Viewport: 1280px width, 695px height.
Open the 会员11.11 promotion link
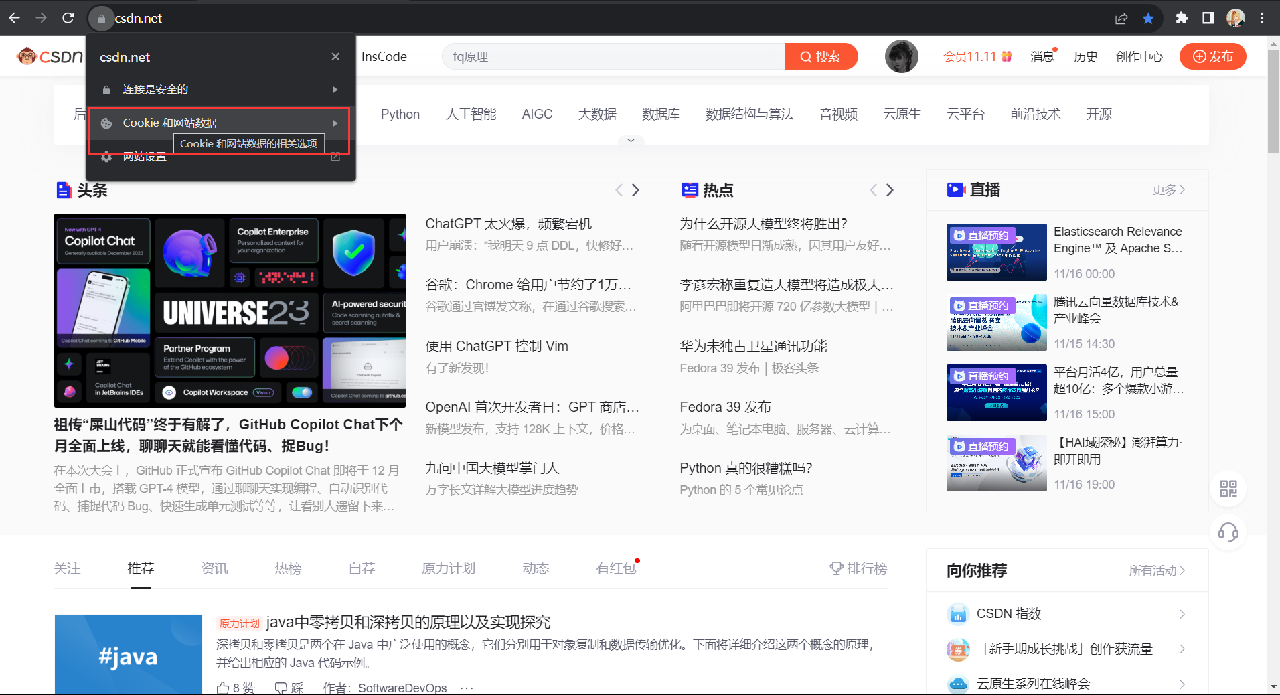[x=977, y=57]
